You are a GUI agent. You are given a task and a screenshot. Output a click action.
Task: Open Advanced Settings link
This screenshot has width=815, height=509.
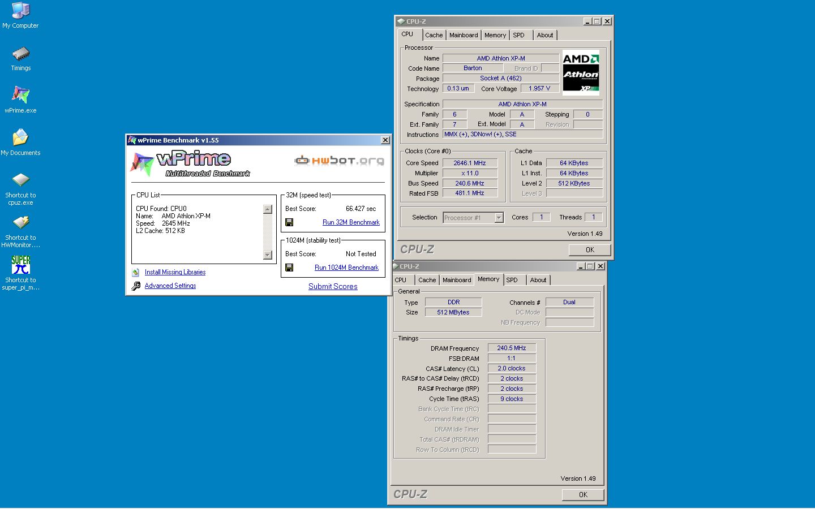point(170,286)
